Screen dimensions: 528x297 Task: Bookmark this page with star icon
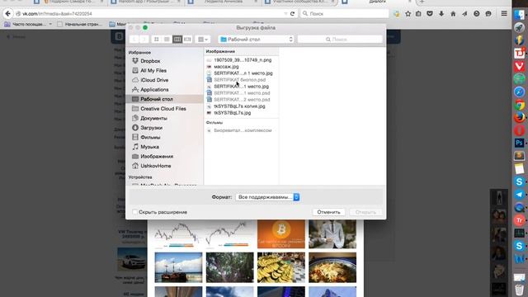point(408,14)
